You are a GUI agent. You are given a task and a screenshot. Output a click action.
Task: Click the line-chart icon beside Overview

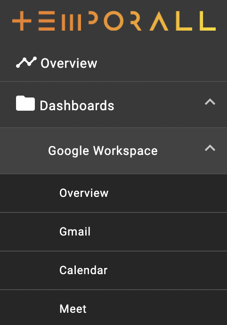(x=26, y=62)
